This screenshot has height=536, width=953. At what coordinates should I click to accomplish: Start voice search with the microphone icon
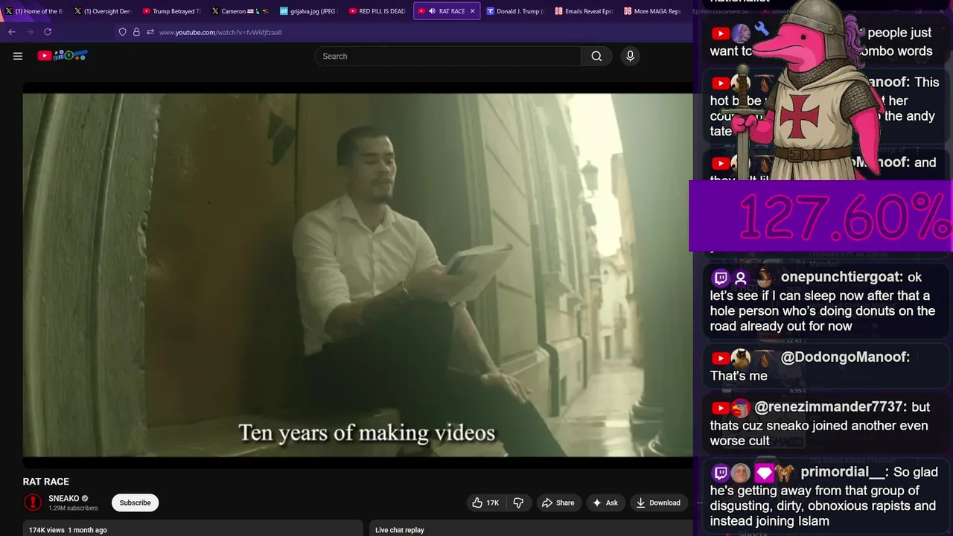pyautogui.click(x=630, y=56)
